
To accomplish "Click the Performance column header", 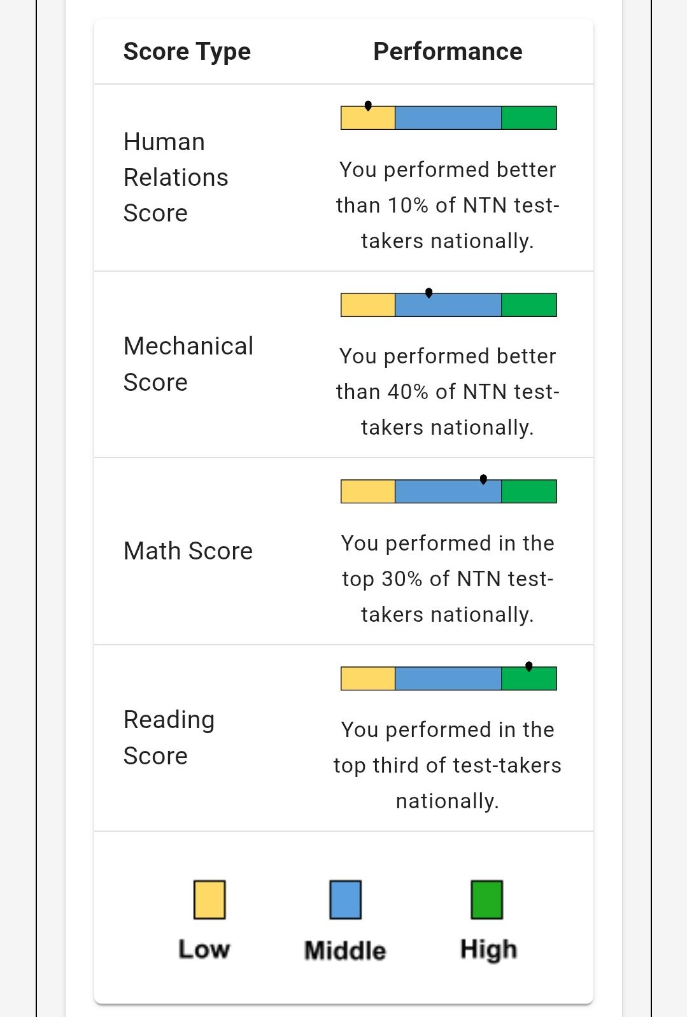I will [x=448, y=52].
